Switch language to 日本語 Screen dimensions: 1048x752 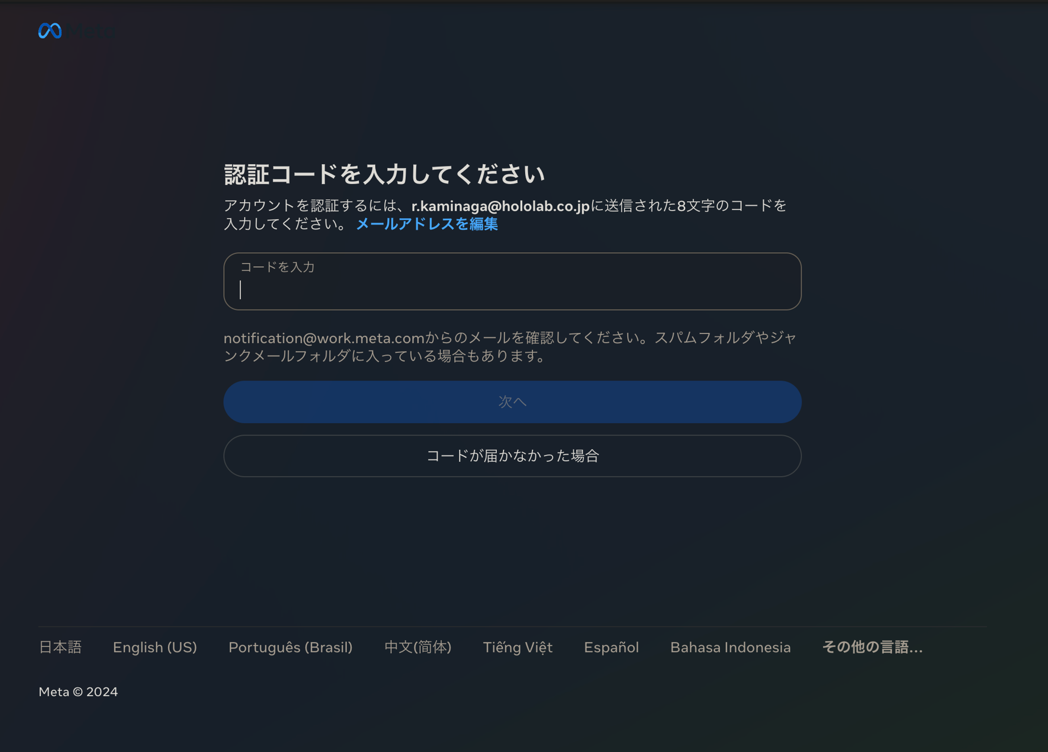coord(60,647)
